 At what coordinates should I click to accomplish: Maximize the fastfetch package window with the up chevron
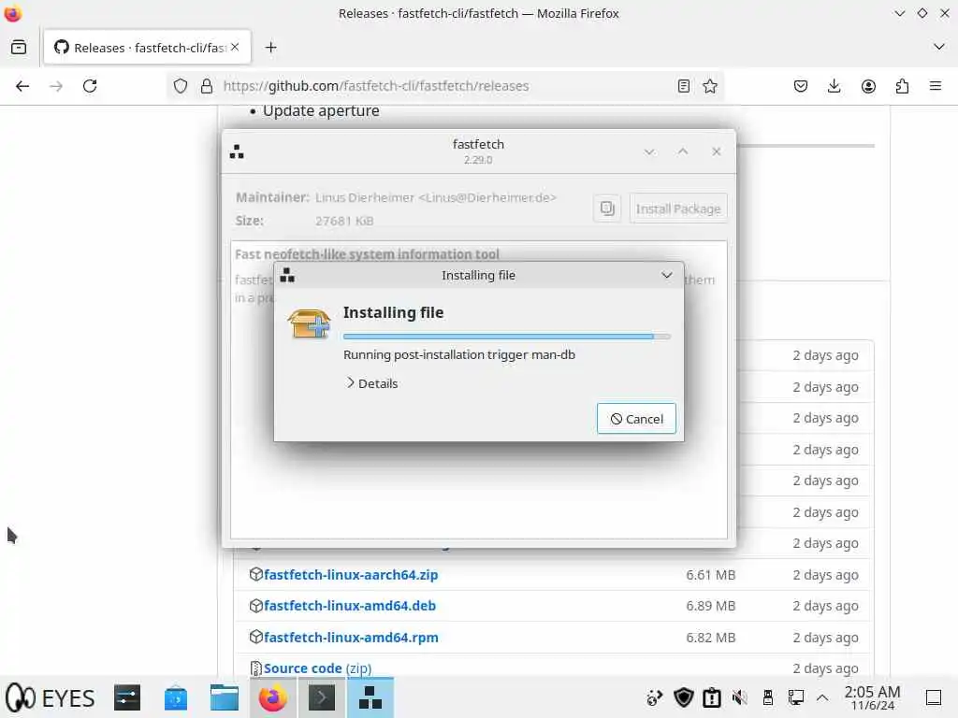point(682,151)
